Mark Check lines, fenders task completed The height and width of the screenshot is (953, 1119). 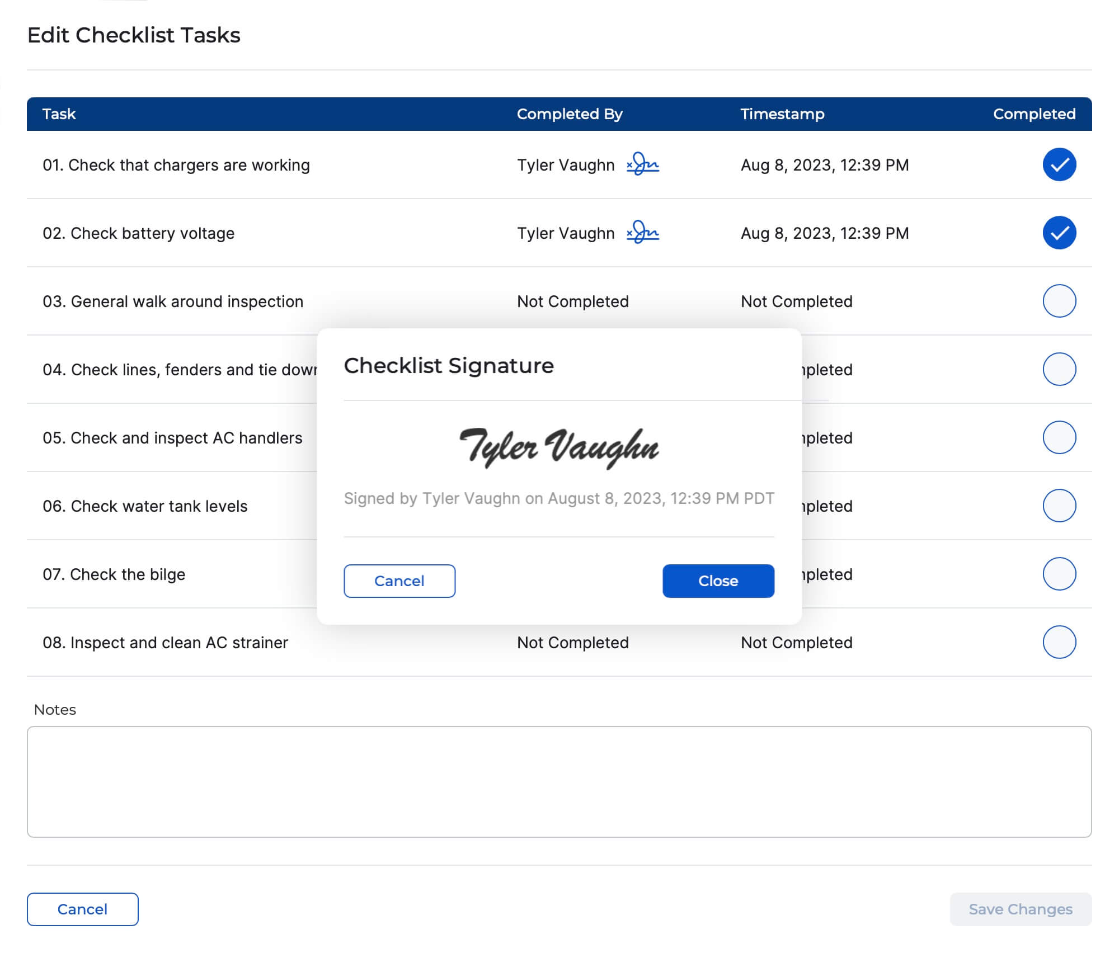(x=1059, y=369)
